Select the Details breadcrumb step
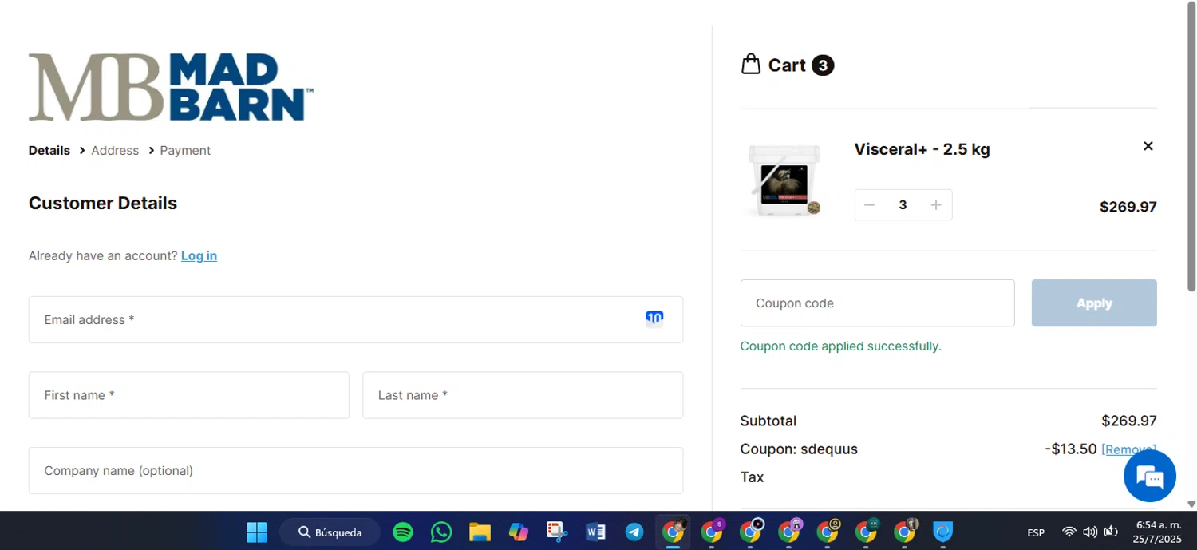This screenshot has height=550, width=1197. [x=49, y=150]
